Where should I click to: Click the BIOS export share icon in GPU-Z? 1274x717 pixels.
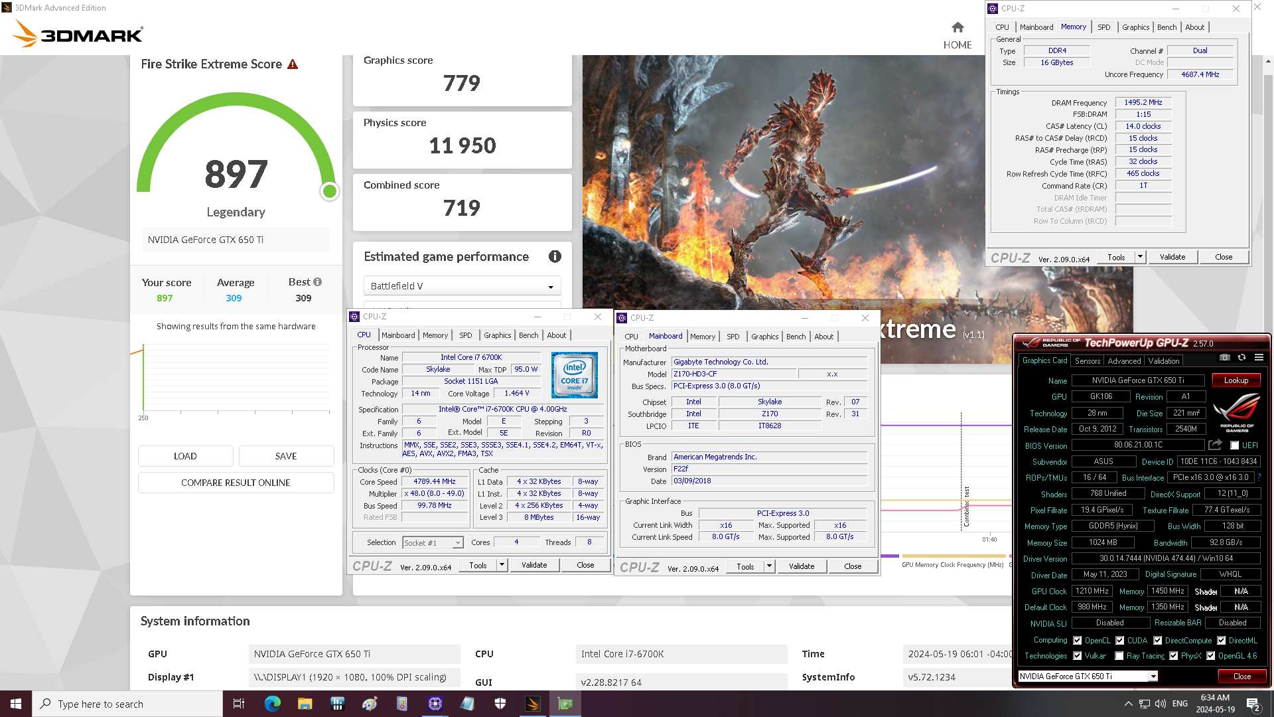pos(1215,445)
